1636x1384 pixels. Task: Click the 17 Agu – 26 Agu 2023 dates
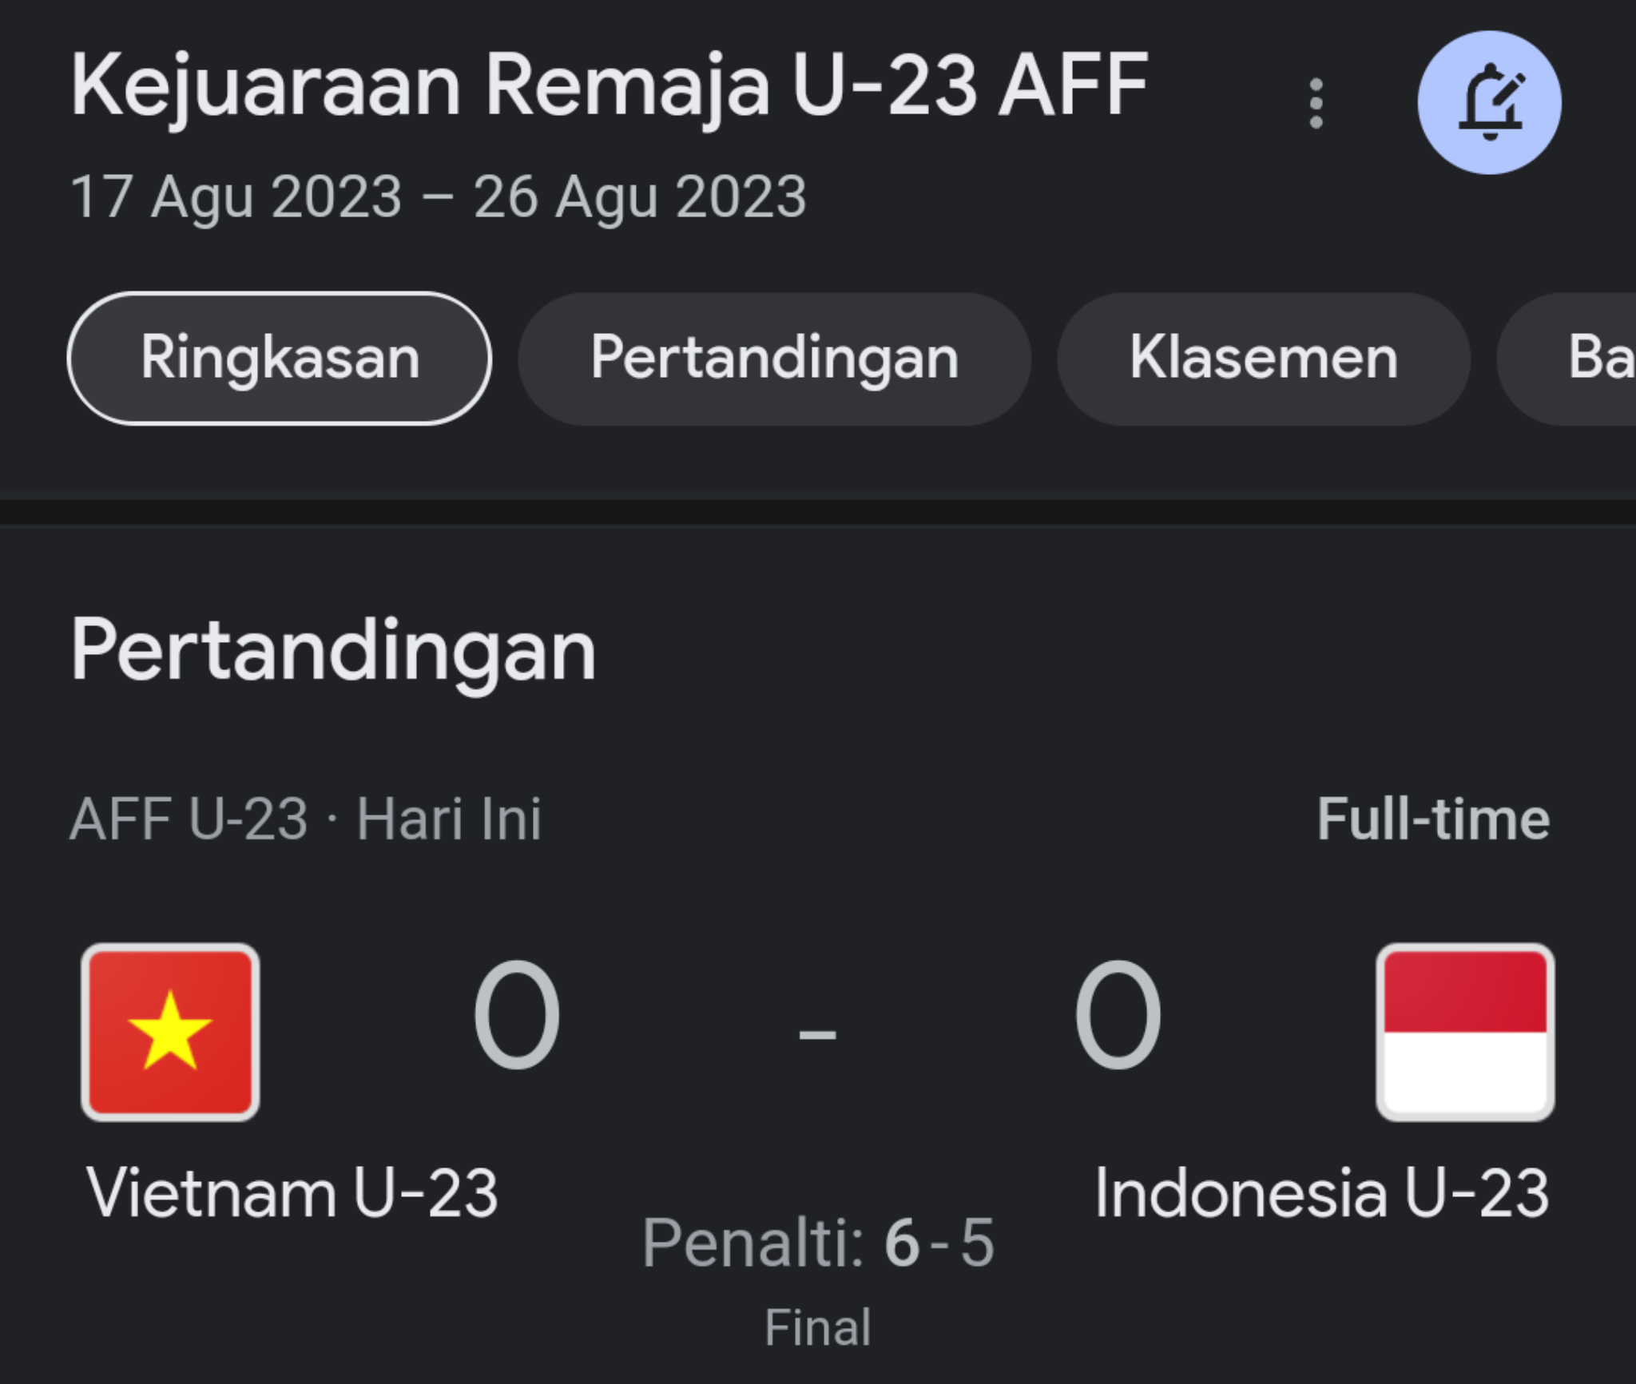tap(439, 196)
